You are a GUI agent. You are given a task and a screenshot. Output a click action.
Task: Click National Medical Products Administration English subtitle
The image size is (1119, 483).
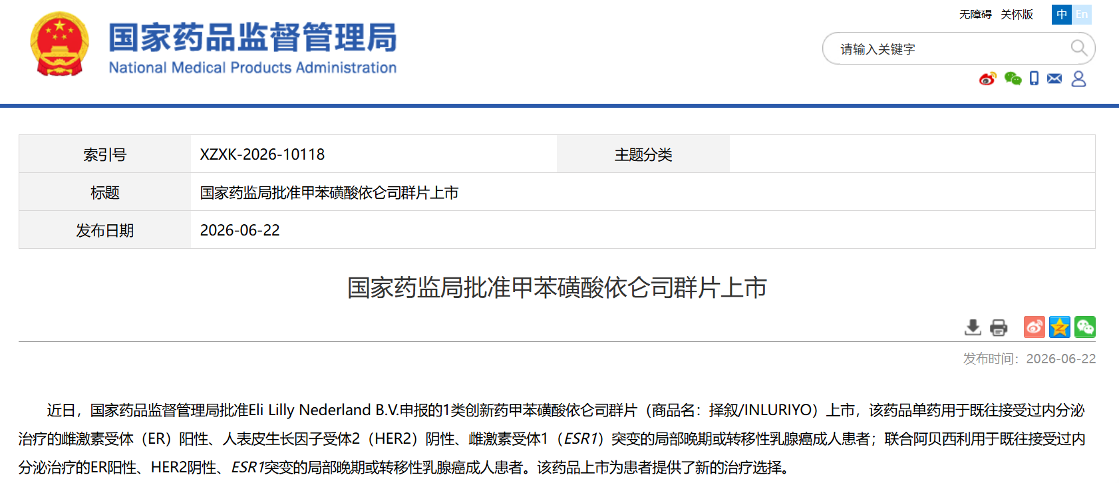tap(253, 67)
